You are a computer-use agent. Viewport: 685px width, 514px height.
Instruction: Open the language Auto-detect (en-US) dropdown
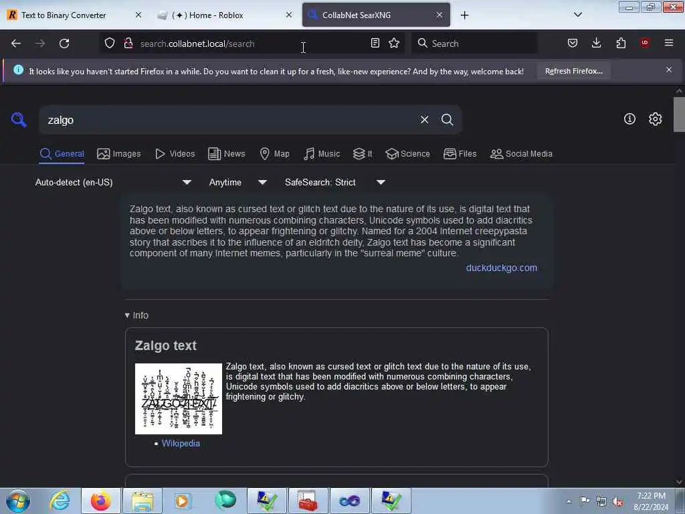(x=114, y=182)
